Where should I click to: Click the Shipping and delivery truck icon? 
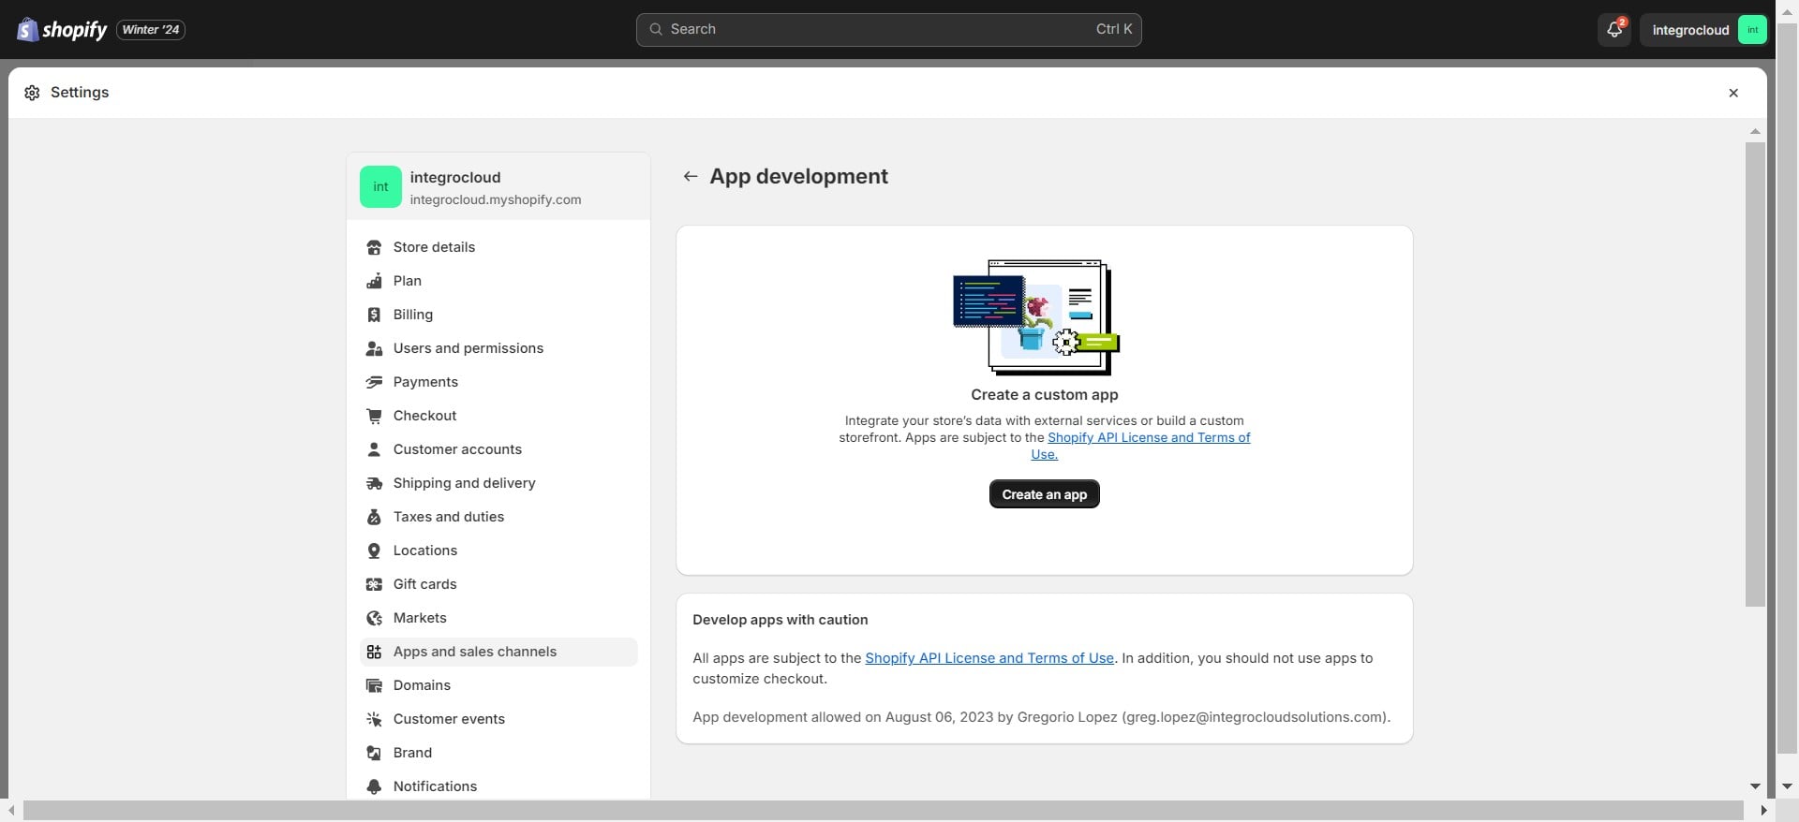(374, 483)
